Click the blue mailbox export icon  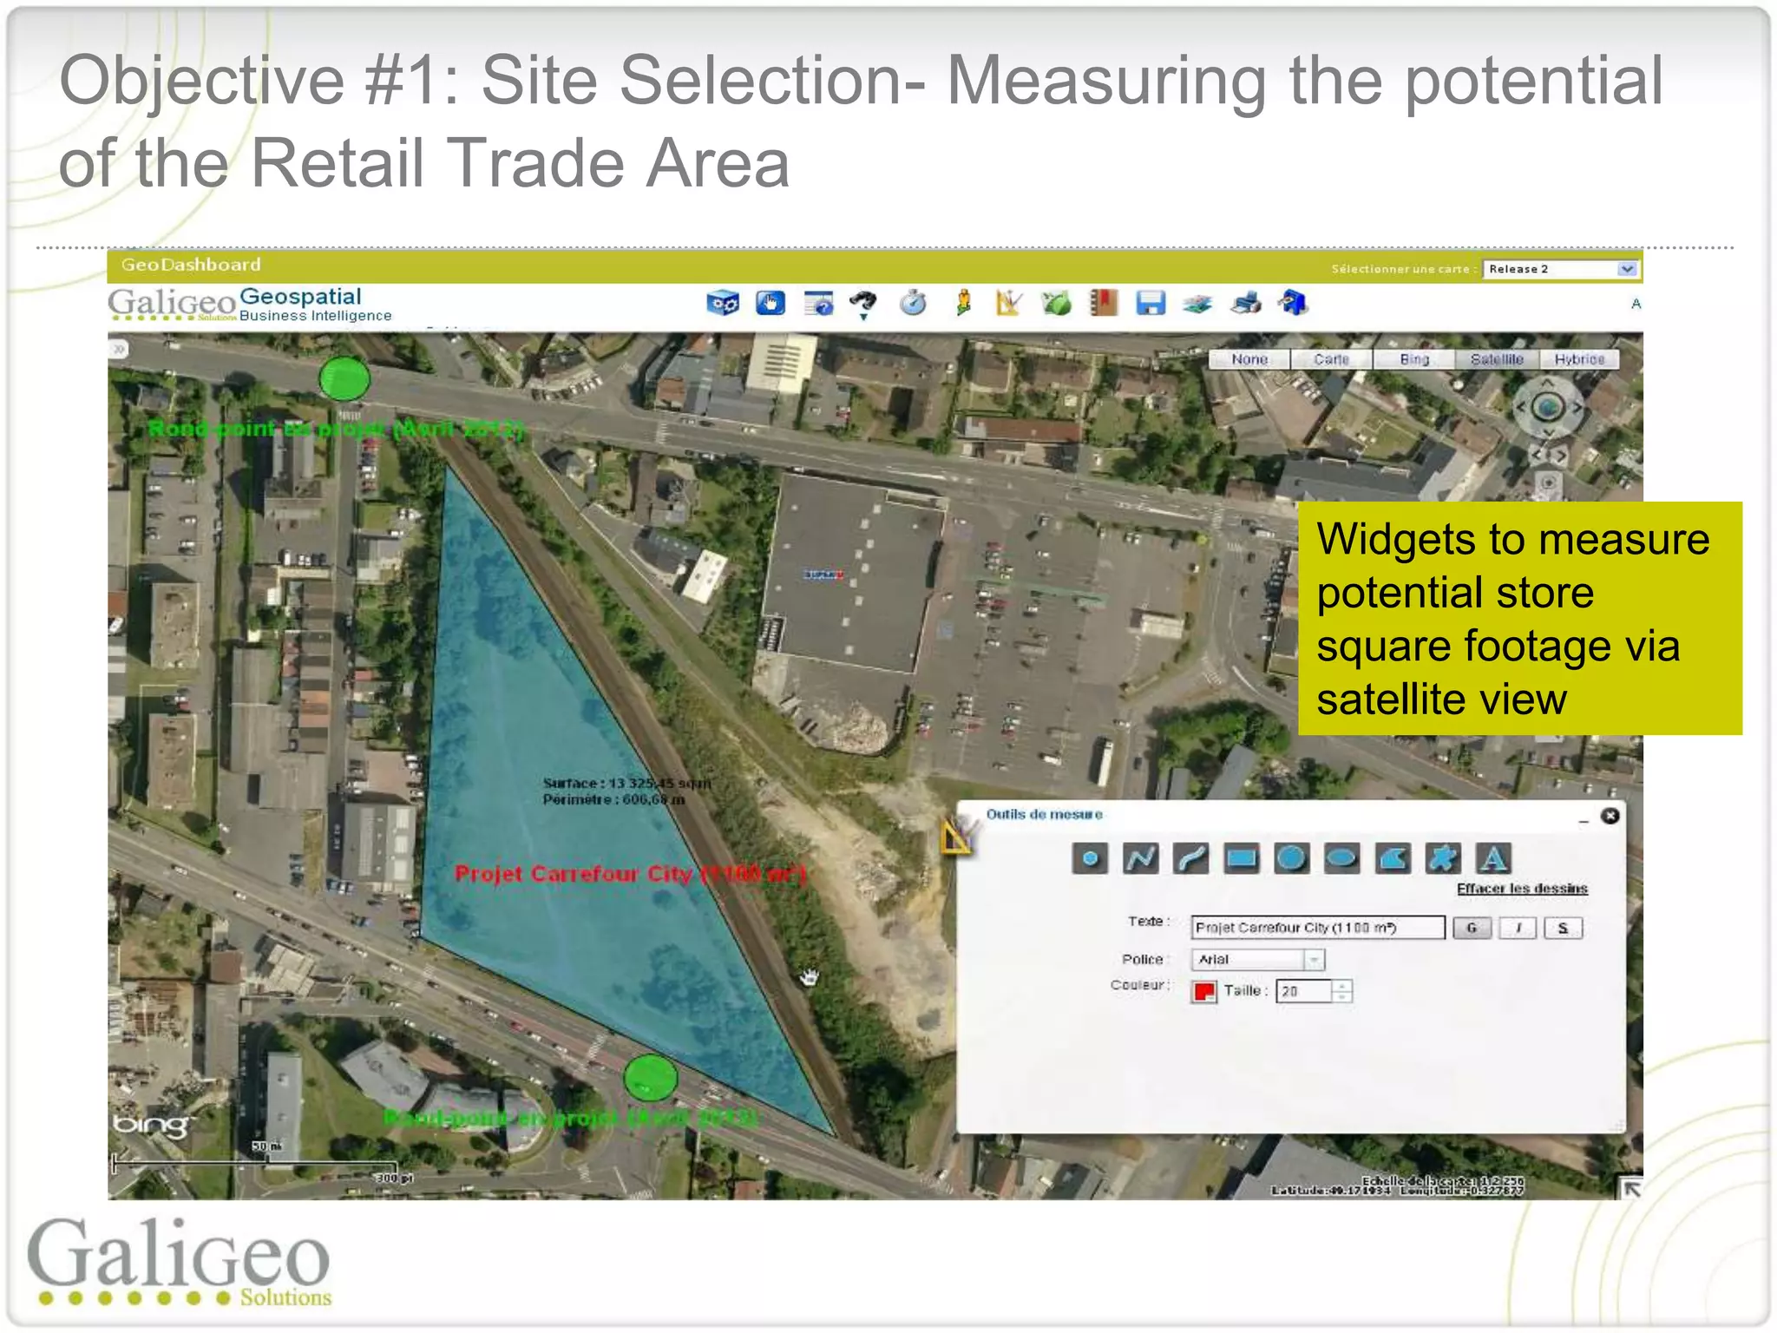tap(1293, 303)
